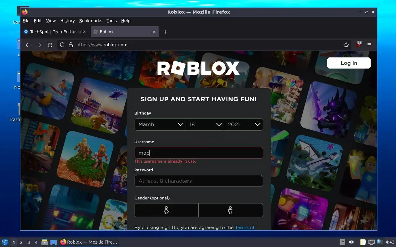Image resolution: width=396 pixels, height=247 pixels.
Task: Click the Log In button
Action: tap(349, 63)
